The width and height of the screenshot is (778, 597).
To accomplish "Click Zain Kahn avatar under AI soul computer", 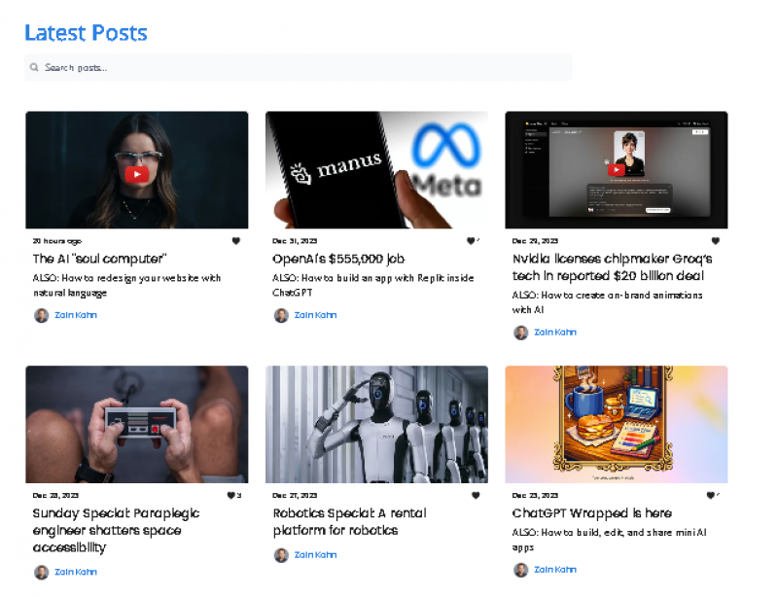I will coord(41,315).
